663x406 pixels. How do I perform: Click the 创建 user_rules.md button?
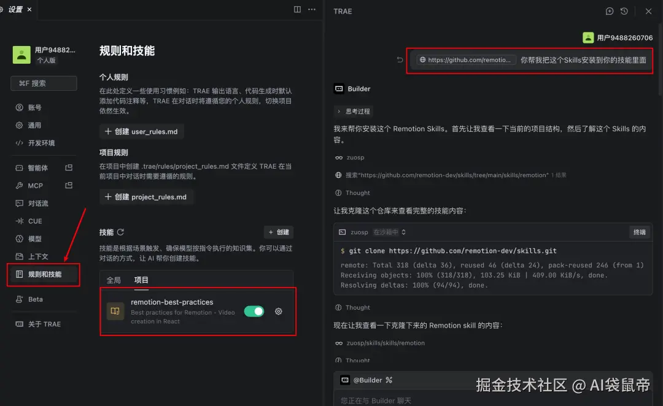141,131
